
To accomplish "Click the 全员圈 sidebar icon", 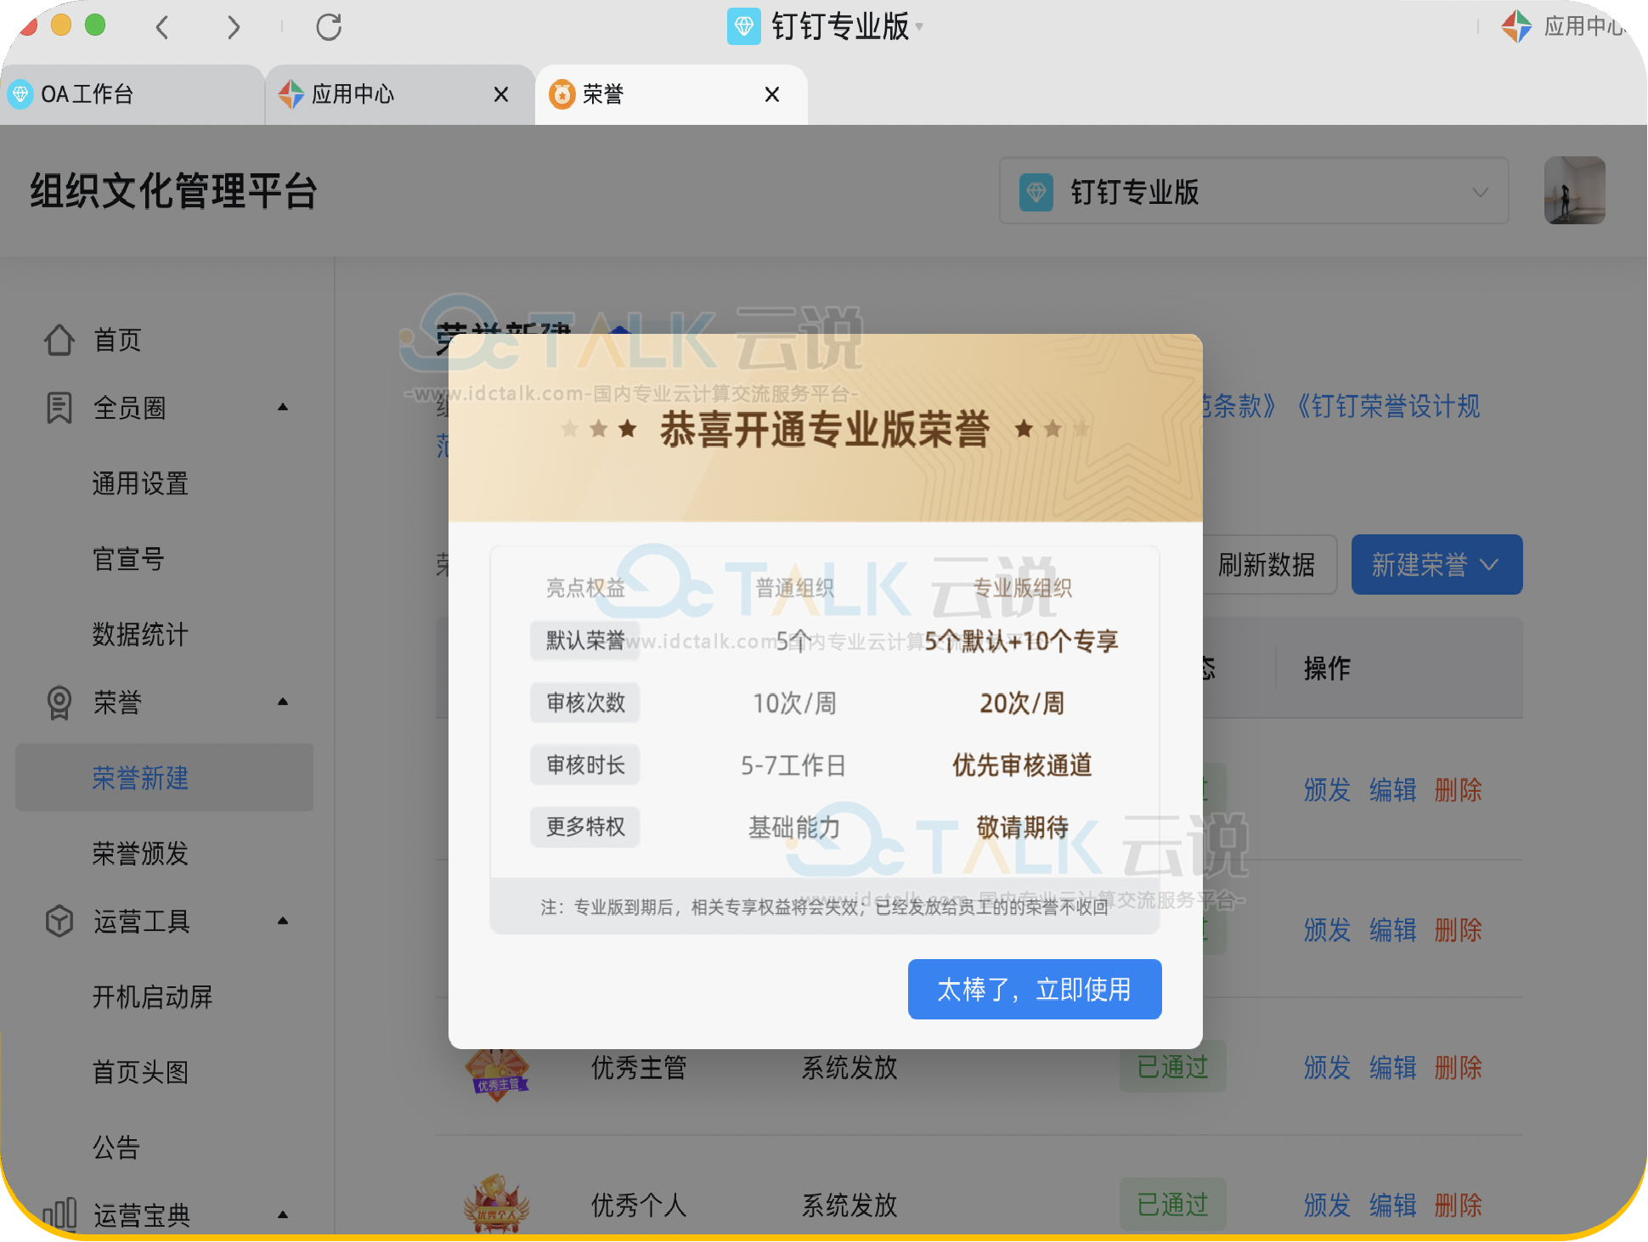I will [59, 408].
